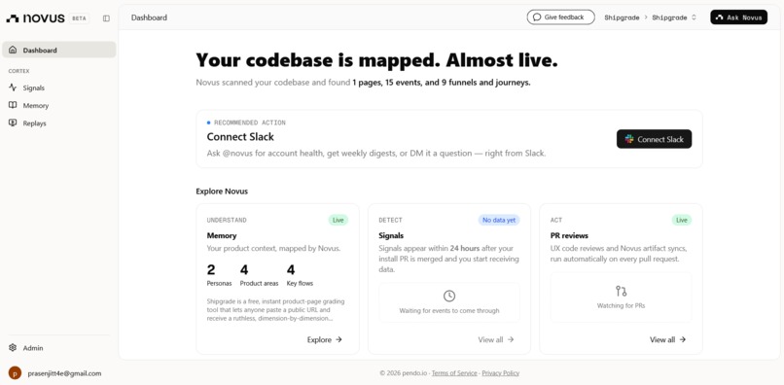Click the DETECT label on Signals card
This screenshot has width=784, height=385.
[x=390, y=220]
